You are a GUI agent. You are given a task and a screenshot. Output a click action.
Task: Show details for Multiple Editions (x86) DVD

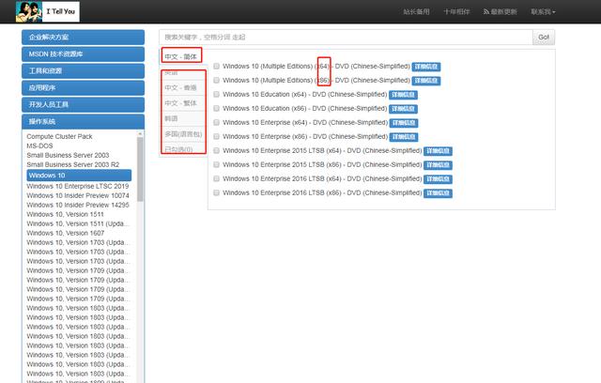(x=425, y=81)
